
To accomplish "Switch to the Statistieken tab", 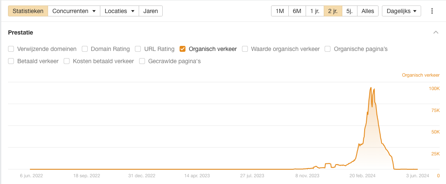I will 28,11.
